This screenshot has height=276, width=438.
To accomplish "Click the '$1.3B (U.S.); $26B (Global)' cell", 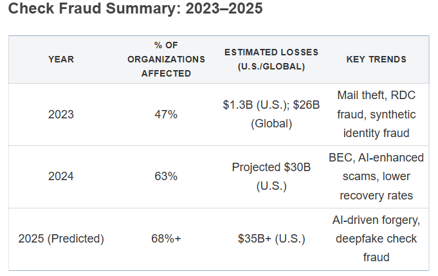I will point(271,115).
